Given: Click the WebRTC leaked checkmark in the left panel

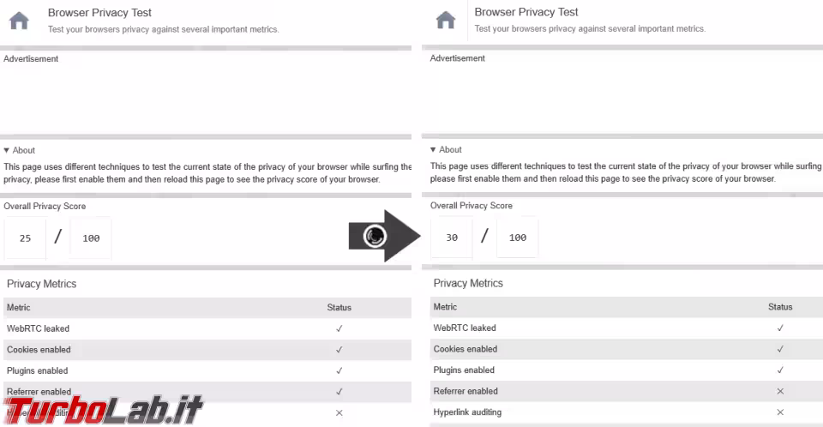Looking at the screenshot, I should [339, 328].
